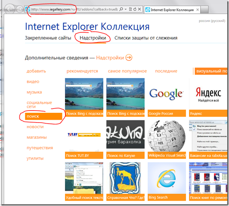Close the Internet Explorer Коллекция tab
The image size is (229, 206).
(x=197, y=10)
